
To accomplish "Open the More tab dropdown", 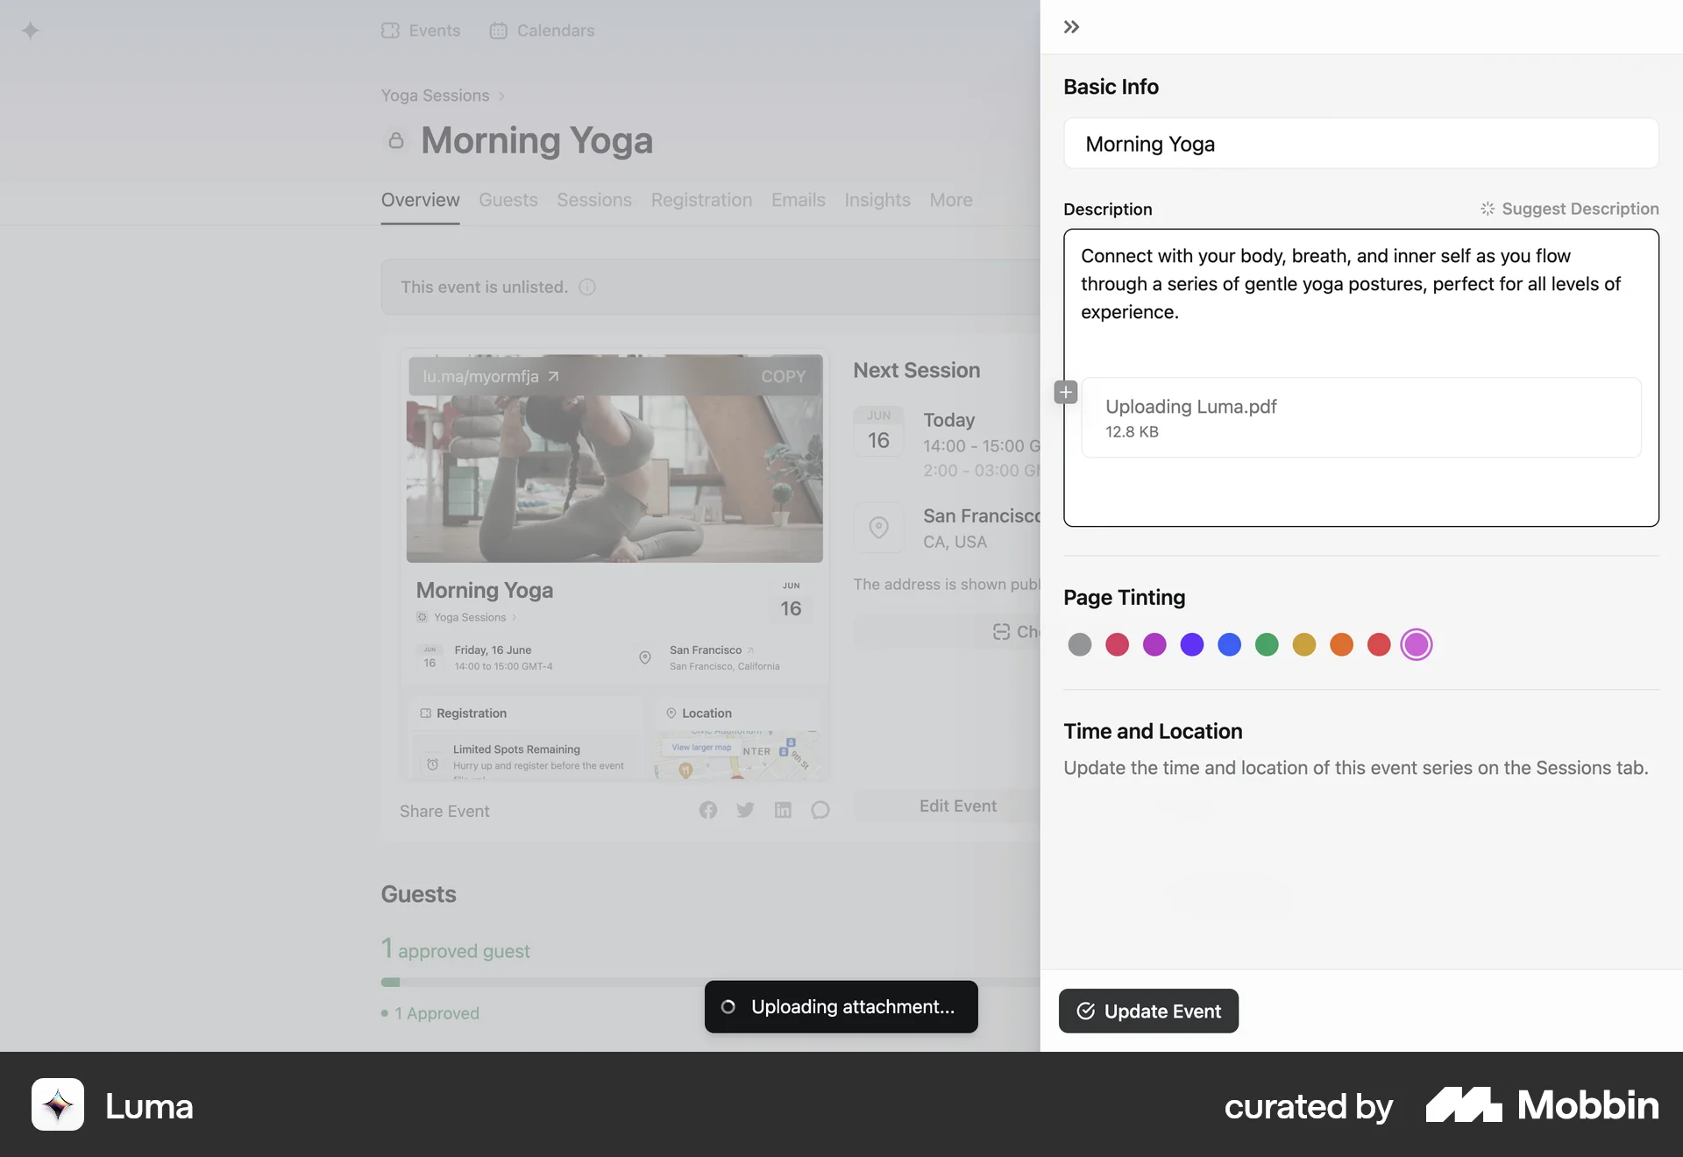I will pos(950,200).
